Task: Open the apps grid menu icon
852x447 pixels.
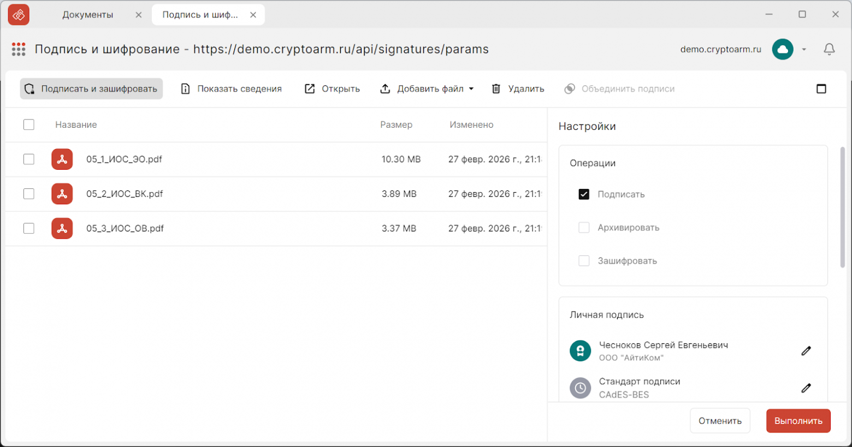Action: click(19, 50)
